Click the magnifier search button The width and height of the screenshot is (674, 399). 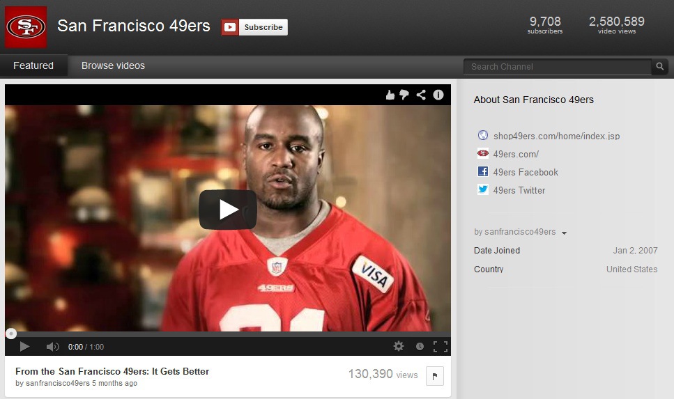point(660,67)
